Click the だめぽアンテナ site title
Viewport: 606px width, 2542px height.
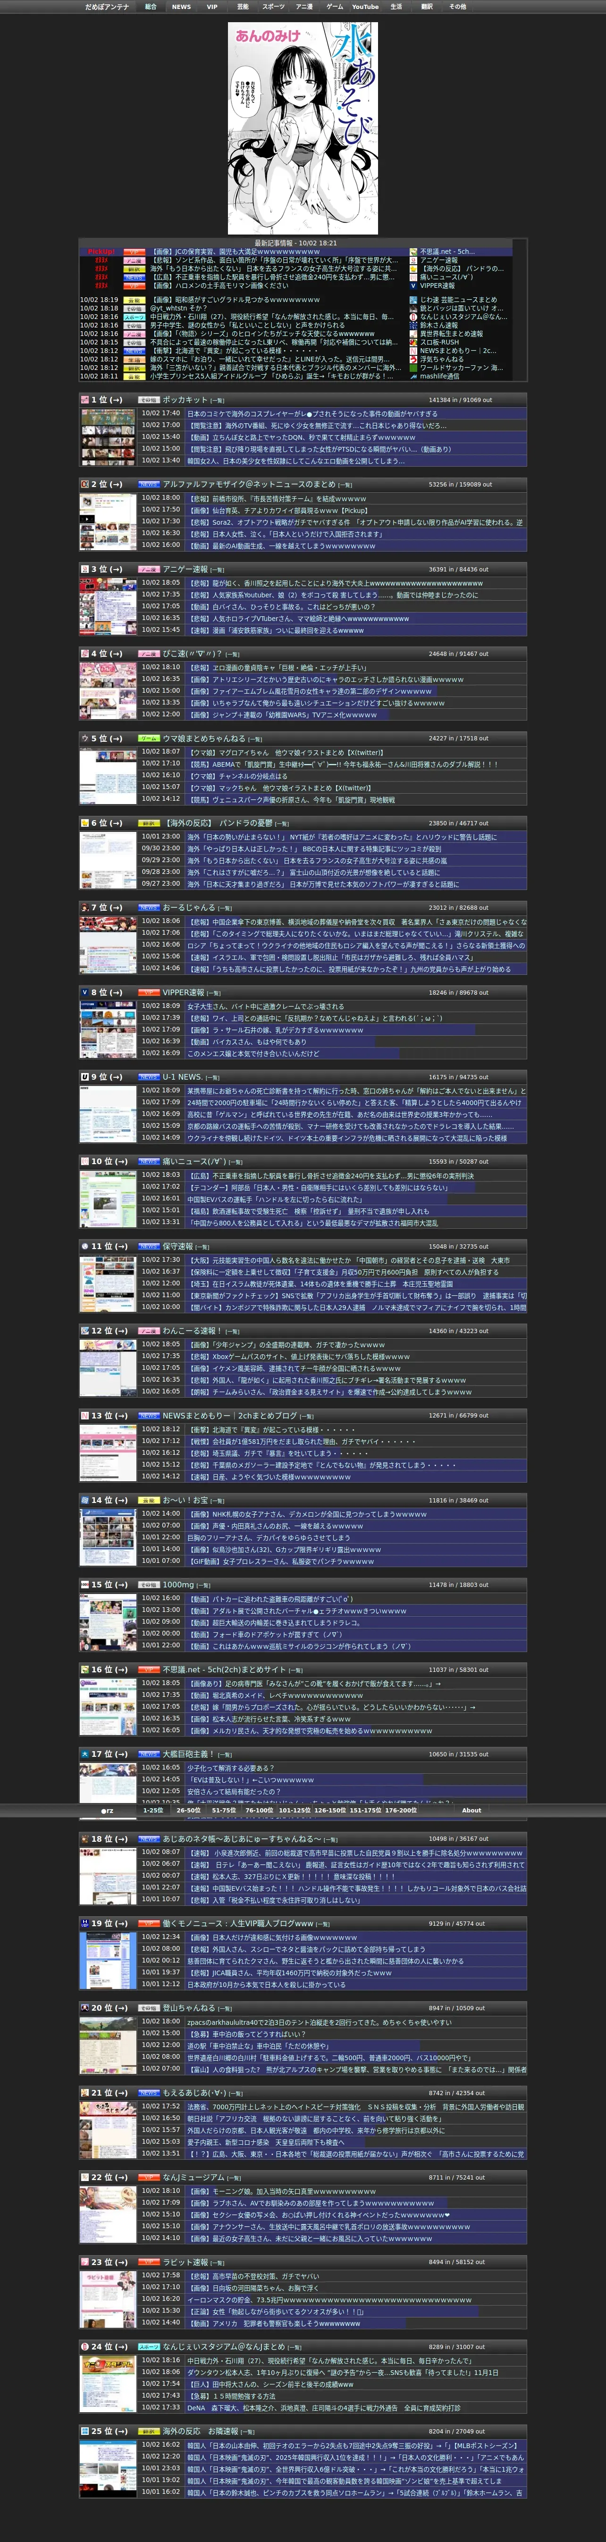107,7
